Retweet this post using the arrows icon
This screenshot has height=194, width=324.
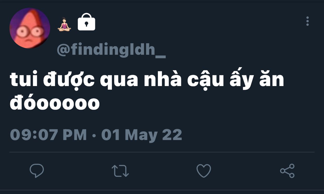pos(120,171)
